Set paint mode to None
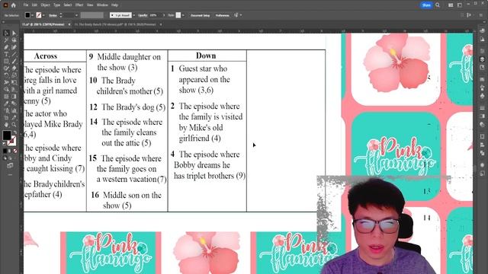 click(x=15, y=151)
